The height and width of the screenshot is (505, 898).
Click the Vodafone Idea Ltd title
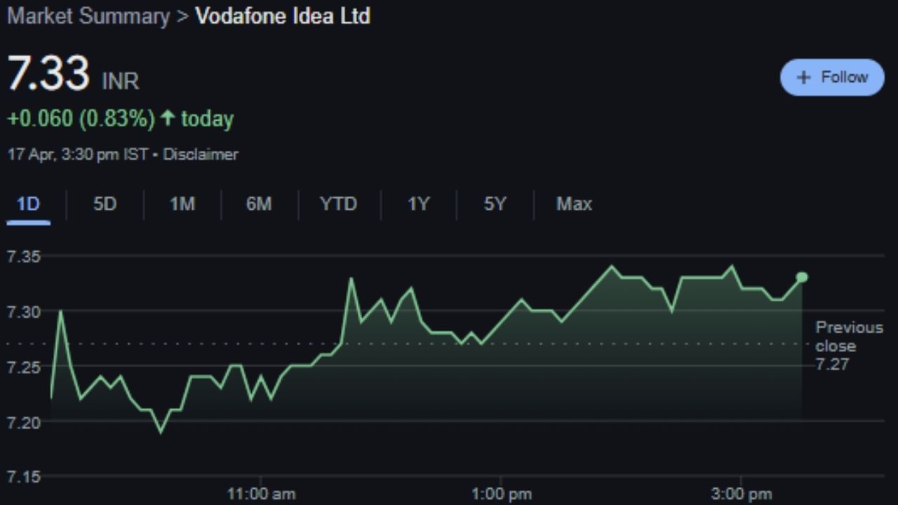(x=283, y=16)
